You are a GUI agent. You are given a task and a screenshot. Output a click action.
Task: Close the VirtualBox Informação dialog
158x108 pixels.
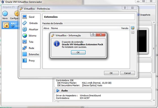pos(101,34)
